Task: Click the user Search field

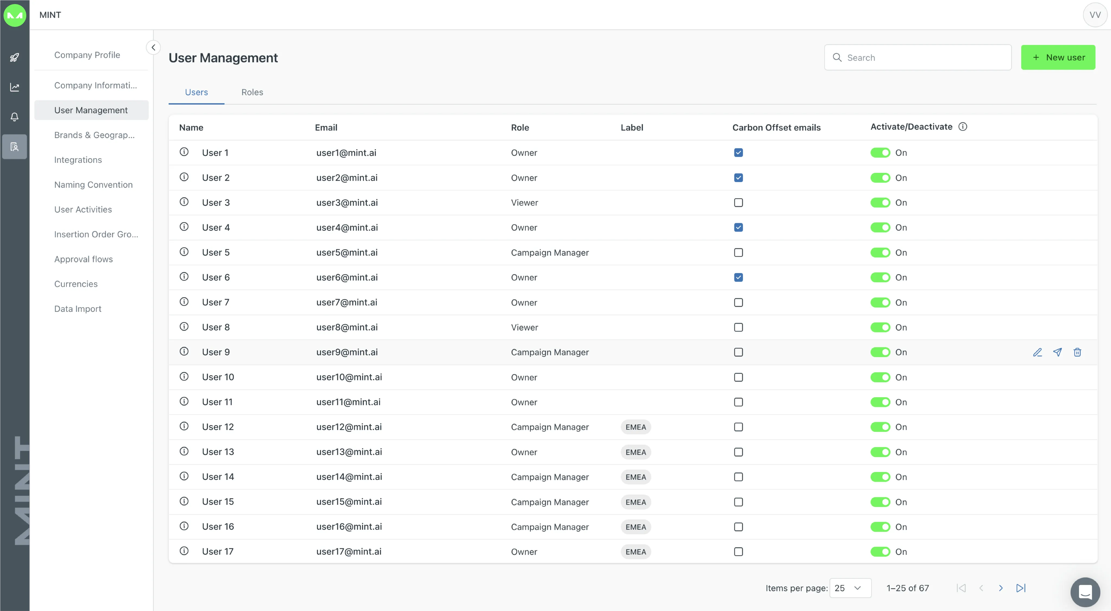Action: pos(923,57)
